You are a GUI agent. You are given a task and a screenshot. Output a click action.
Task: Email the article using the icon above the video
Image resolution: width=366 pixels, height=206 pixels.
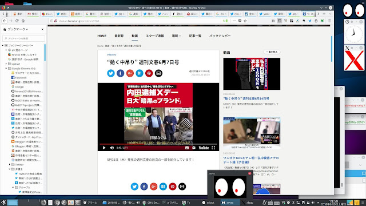[x=158, y=73]
